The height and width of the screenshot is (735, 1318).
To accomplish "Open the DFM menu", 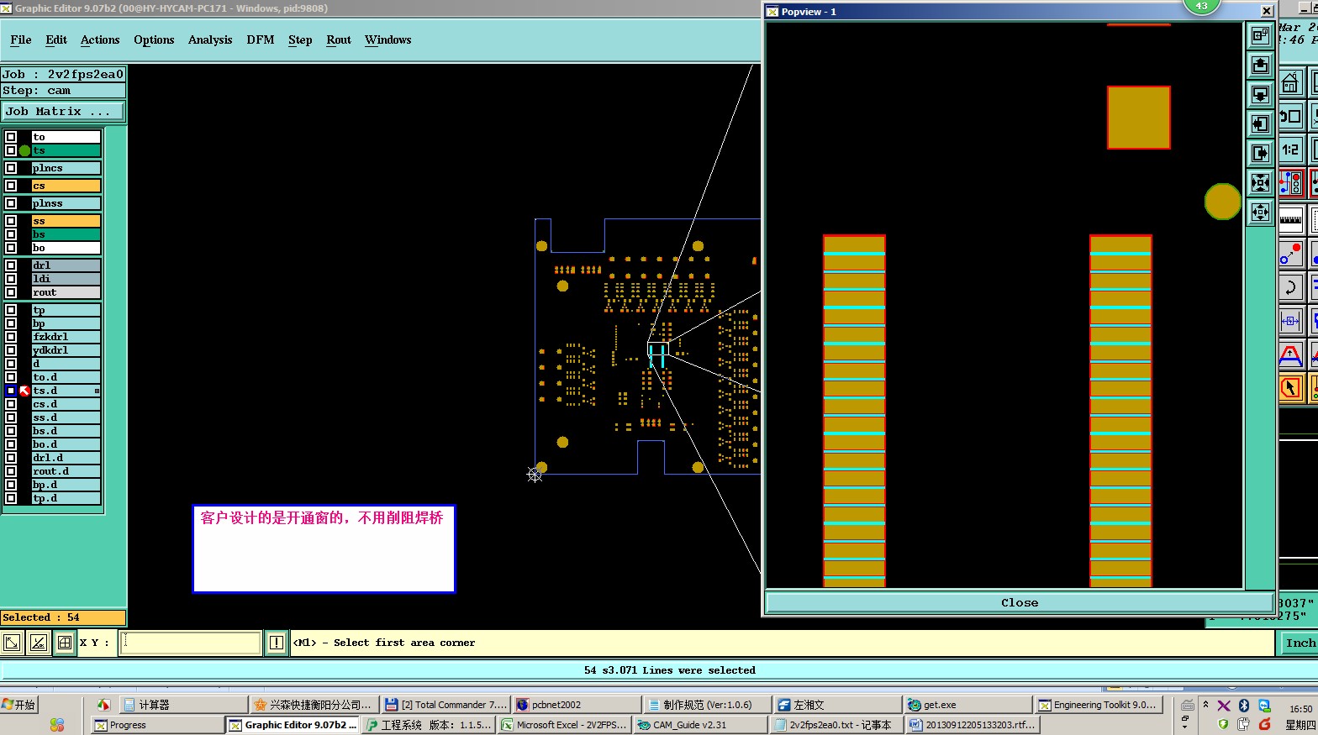I will [261, 39].
